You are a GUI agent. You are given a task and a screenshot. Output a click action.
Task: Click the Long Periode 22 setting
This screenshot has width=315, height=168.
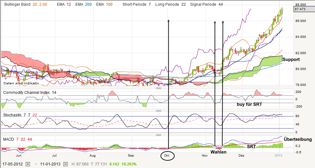170,4
